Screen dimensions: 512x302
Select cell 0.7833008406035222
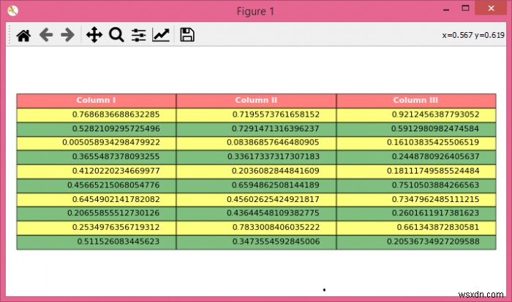point(256,228)
